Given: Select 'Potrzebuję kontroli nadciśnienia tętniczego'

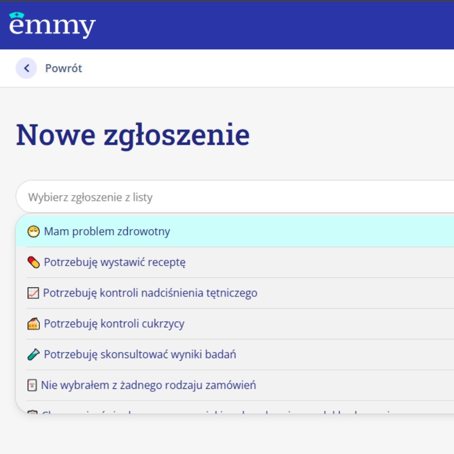Looking at the screenshot, I should pos(150,293).
